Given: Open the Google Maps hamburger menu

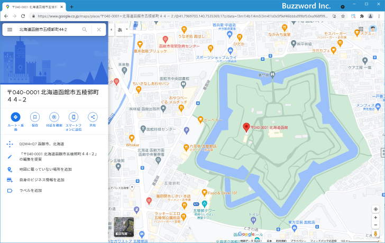Looking at the screenshot, I should point(10,30).
